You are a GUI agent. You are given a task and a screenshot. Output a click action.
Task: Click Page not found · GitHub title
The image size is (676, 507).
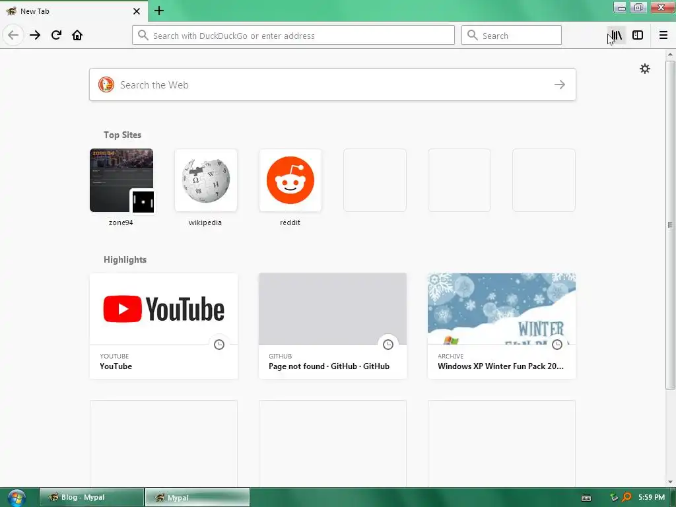click(x=329, y=366)
